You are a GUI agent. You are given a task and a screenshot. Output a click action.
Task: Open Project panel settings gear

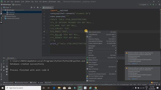click(x=38, y=7)
